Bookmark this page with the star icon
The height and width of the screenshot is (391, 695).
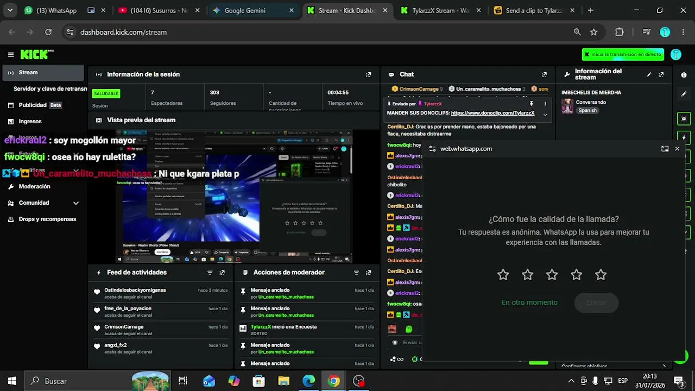tap(594, 32)
